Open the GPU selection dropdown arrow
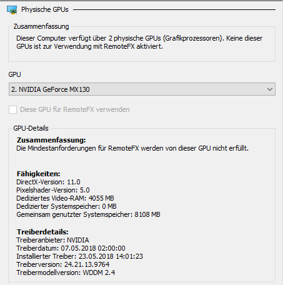 270,89
